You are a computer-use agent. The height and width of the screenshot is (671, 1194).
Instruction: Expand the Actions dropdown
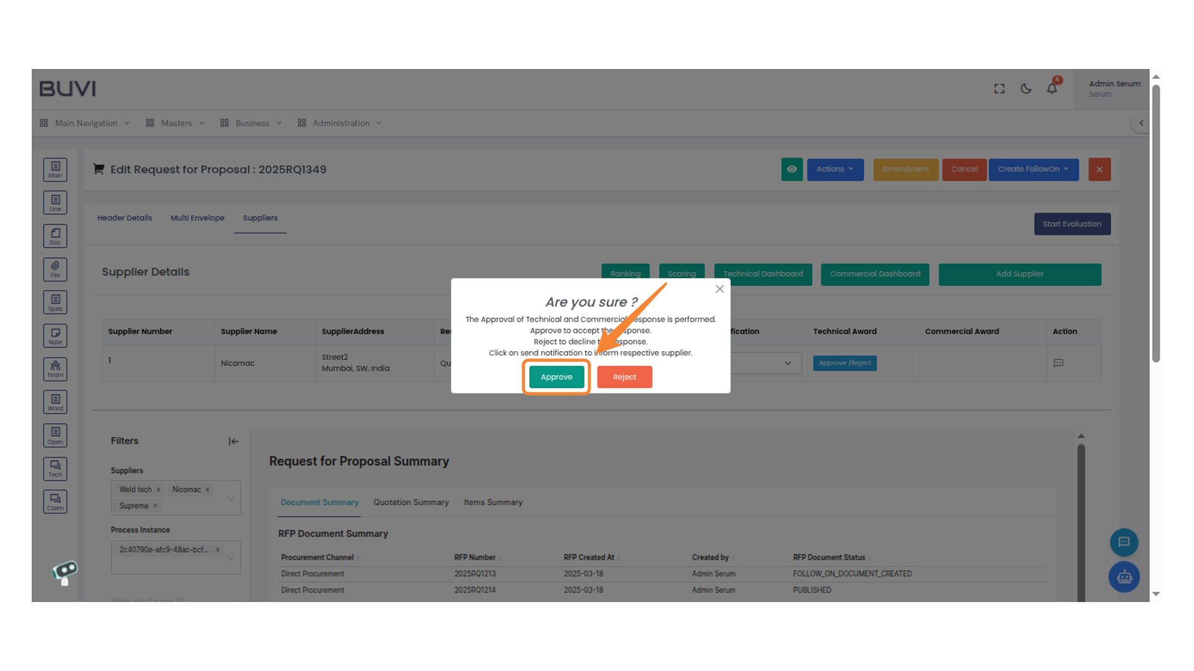[x=835, y=169]
